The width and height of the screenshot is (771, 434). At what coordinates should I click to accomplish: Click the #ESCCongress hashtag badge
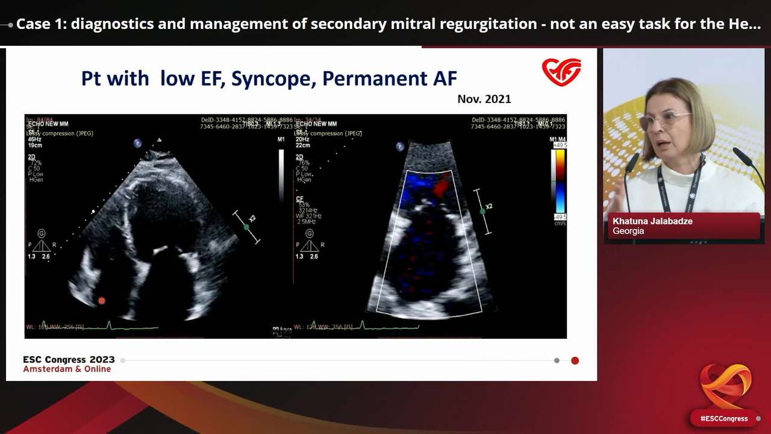724,418
